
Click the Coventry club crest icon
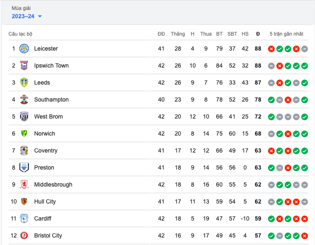coord(24,150)
